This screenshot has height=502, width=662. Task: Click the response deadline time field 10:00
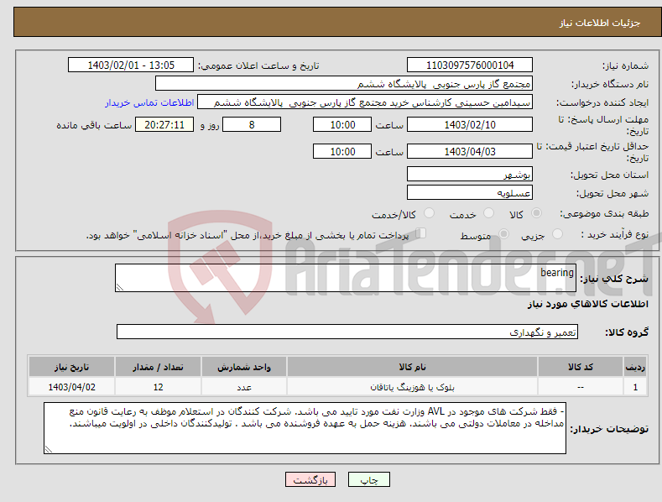pyautogui.click(x=342, y=124)
